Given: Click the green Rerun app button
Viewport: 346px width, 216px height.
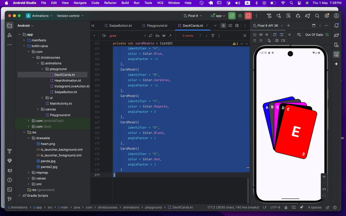Looking at the screenshot, I should 232,16.
